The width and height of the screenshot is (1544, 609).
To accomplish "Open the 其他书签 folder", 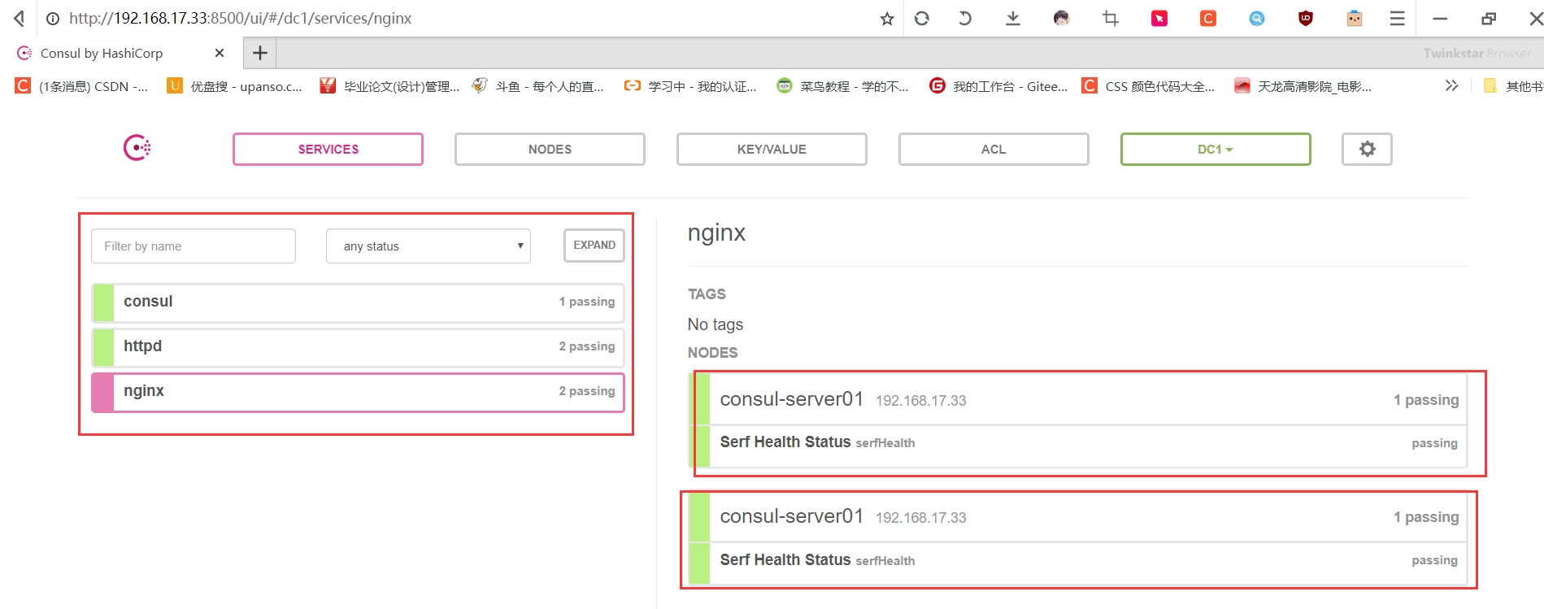I will pyautogui.click(x=1512, y=86).
